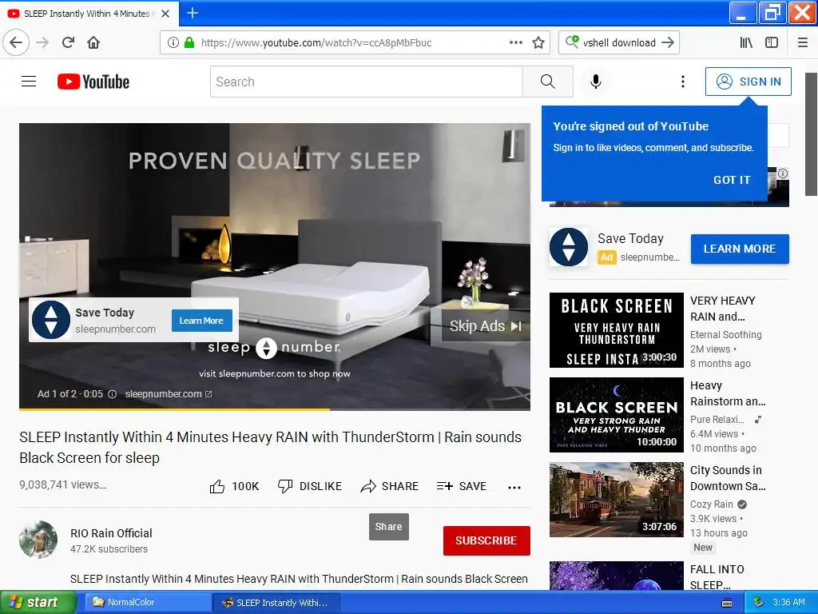818x614 pixels.
Task: Save the video to a playlist
Action: click(461, 487)
